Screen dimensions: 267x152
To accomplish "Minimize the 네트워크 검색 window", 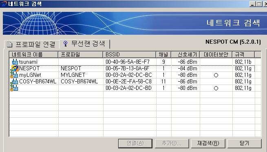I will [x=252, y=4].
